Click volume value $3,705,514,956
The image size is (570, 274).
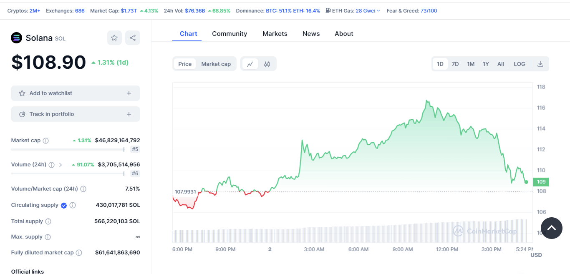119,165
